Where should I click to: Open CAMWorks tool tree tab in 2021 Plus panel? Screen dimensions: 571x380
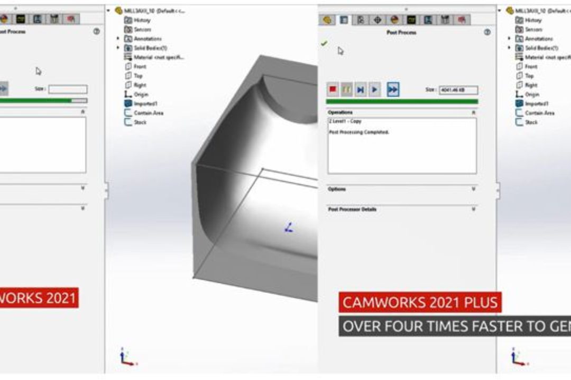[445, 20]
